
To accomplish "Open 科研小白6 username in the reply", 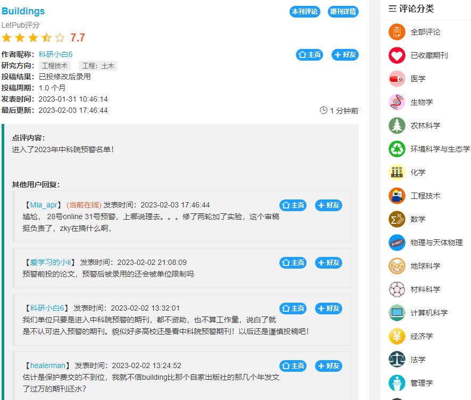I will click(x=47, y=308).
